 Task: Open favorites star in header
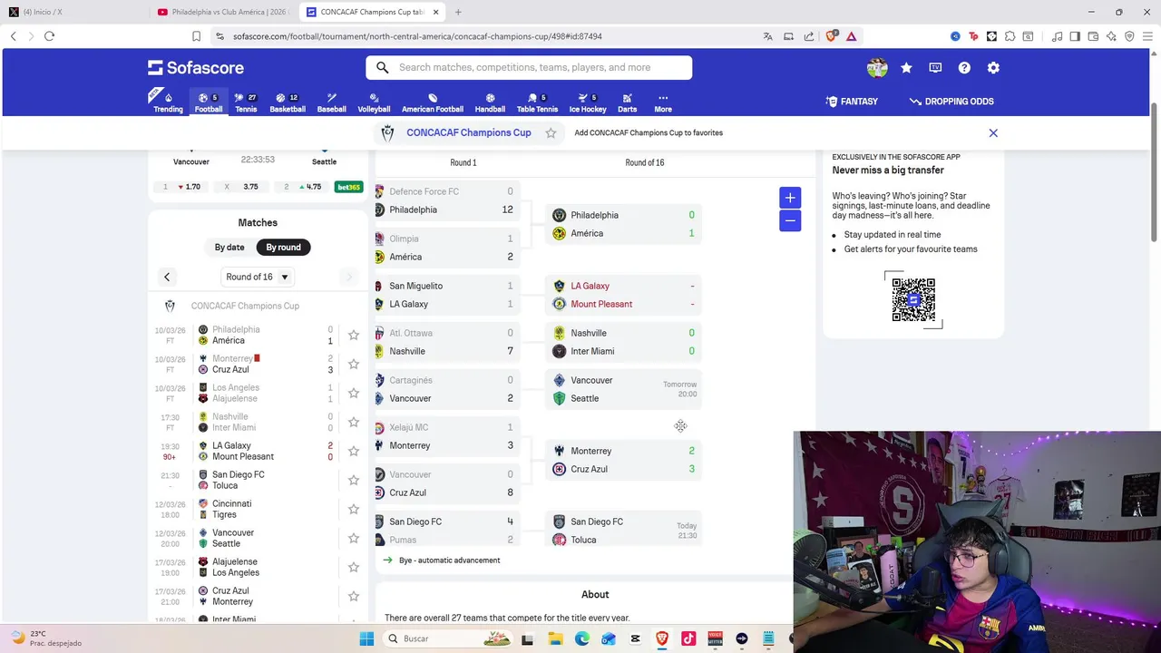tap(906, 68)
